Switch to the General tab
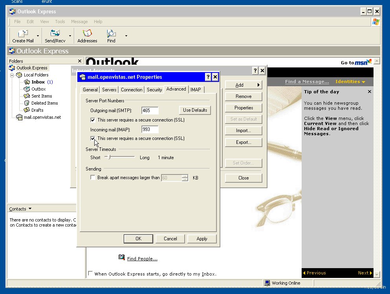The height and width of the screenshot is (294, 390). point(90,90)
